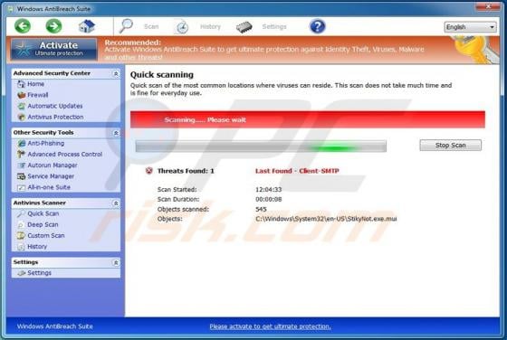Go back with the green left arrow
The image size is (507, 340).
pos(23,26)
